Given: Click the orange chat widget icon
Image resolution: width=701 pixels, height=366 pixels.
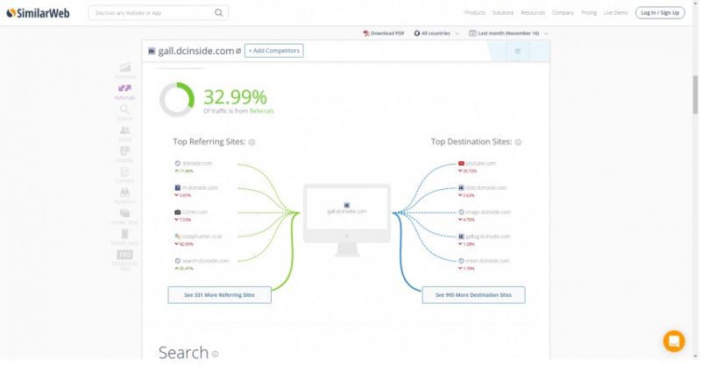Looking at the screenshot, I should coord(674,341).
